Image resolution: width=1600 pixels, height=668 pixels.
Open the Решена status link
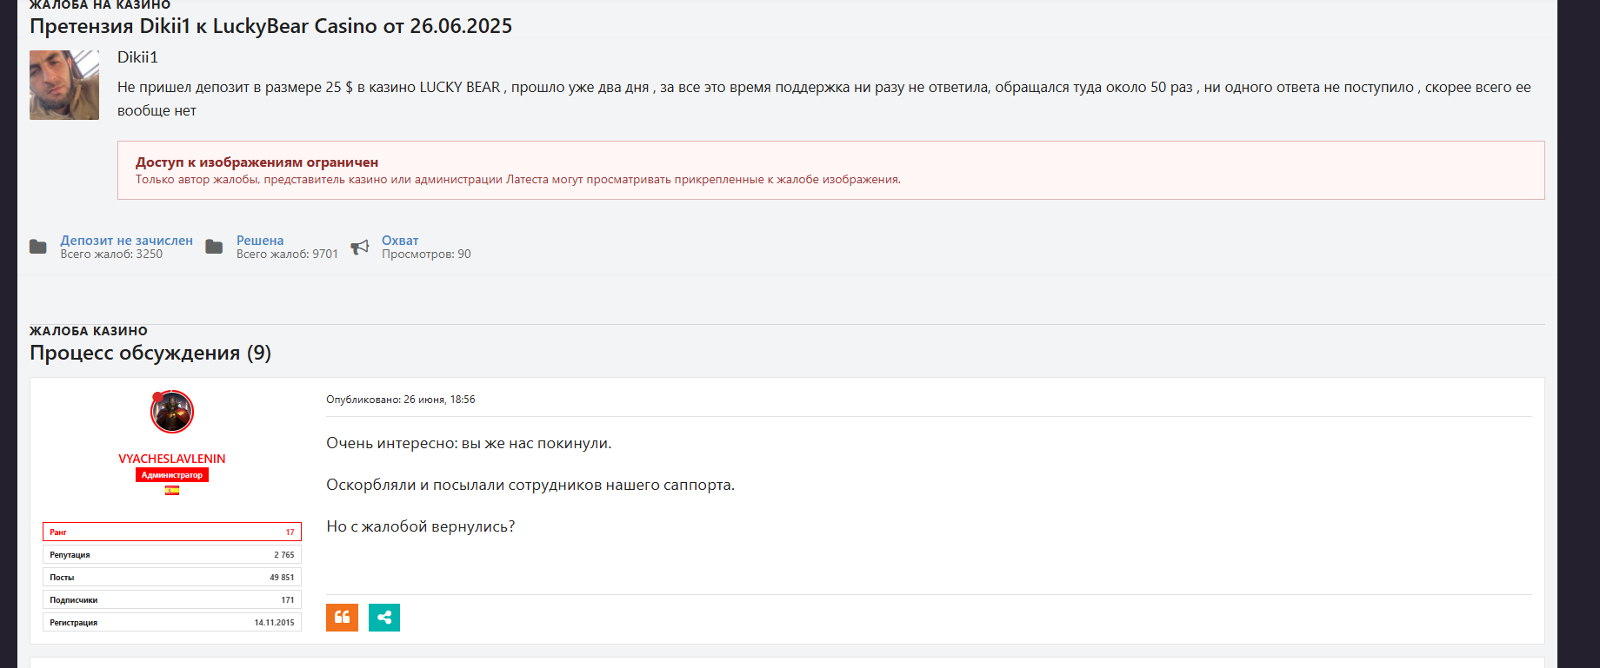coord(260,241)
